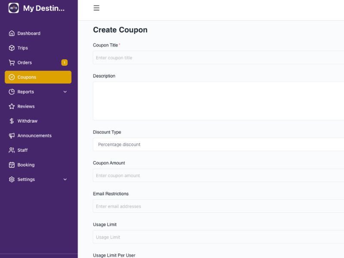Click the Orders shopping cart icon
The width and height of the screenshot is (344, 258).
[12, 62]
